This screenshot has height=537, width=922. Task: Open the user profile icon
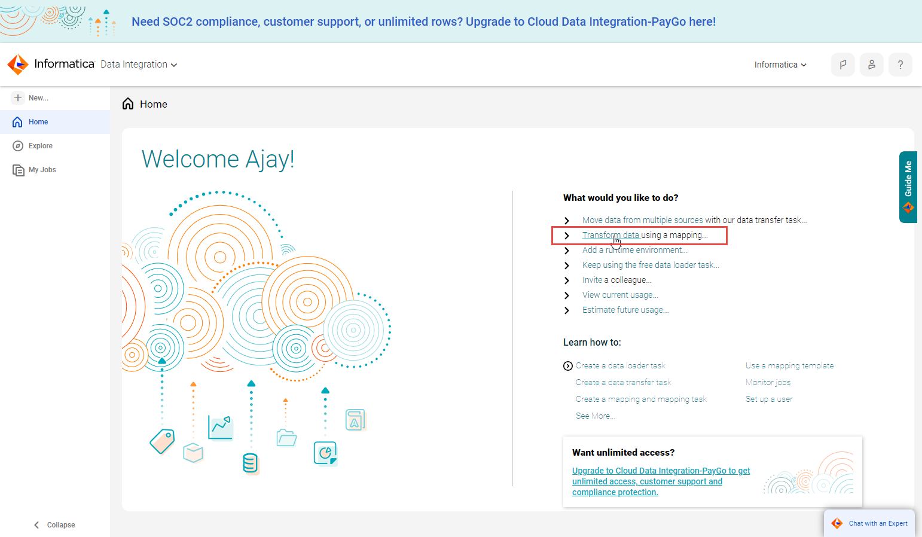(x=871, y=65)
